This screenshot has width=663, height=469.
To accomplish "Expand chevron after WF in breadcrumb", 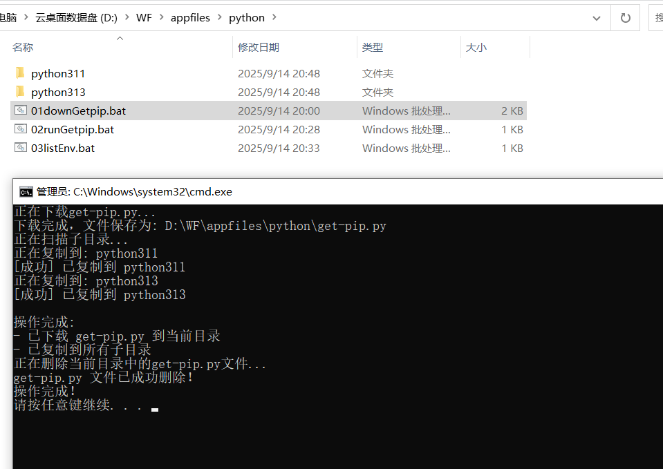I will (162, 17).
